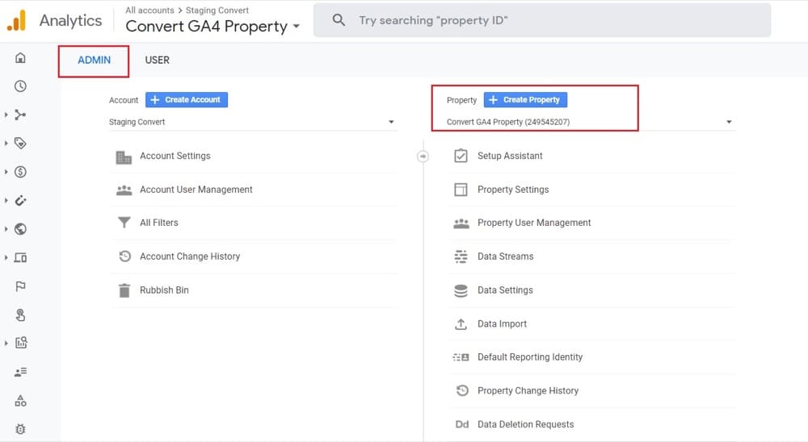Expand the globe icon sidebar section arrow
This screenshot has height=442, width=808.
click(x=6, y=229)
